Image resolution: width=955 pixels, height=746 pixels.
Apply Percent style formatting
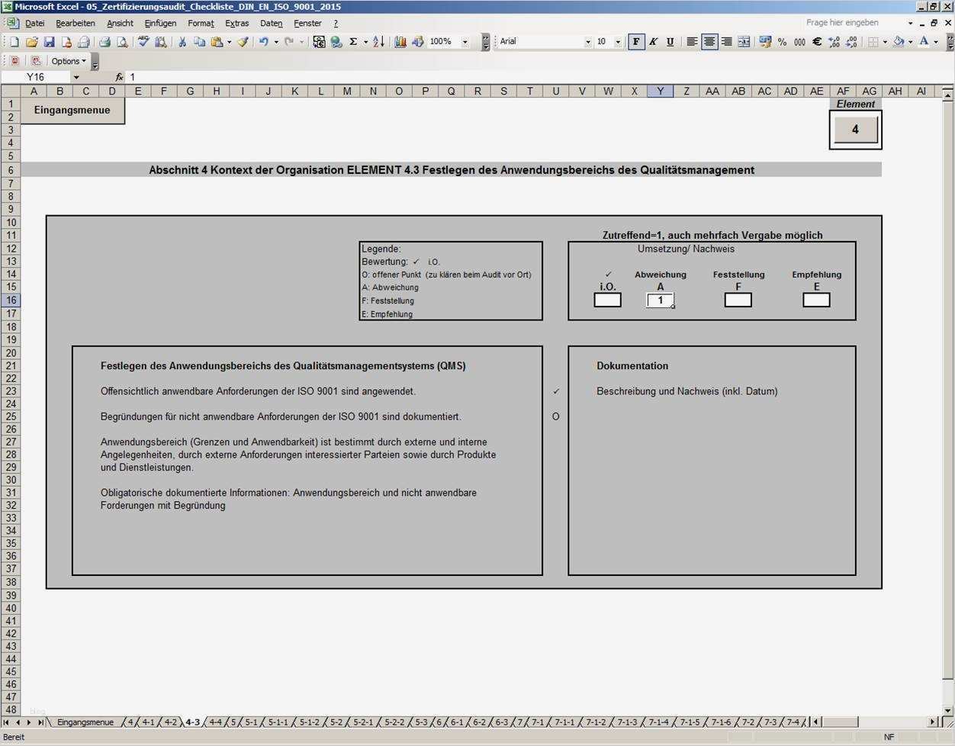click(783, 42)
